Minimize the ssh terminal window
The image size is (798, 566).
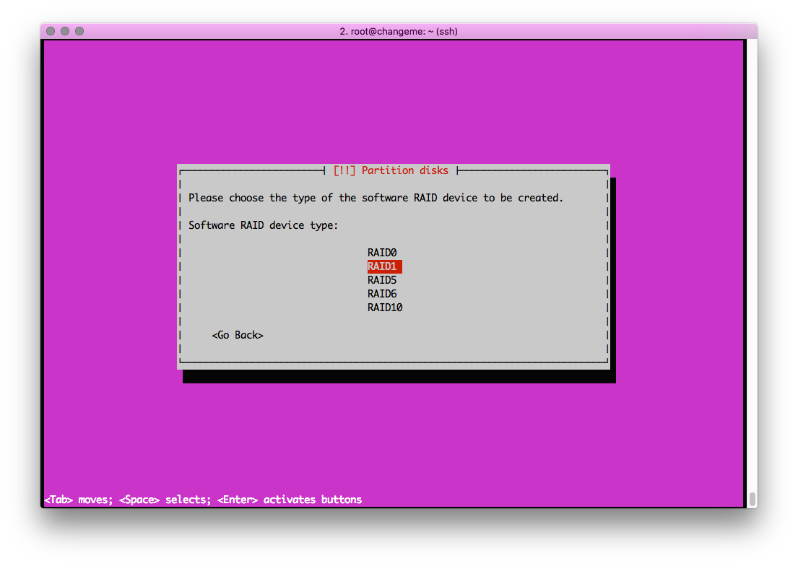65,31
